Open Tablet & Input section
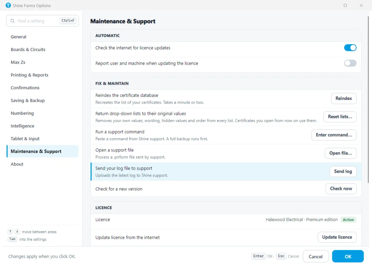372x266 pixels. click(x=42, y=139)
